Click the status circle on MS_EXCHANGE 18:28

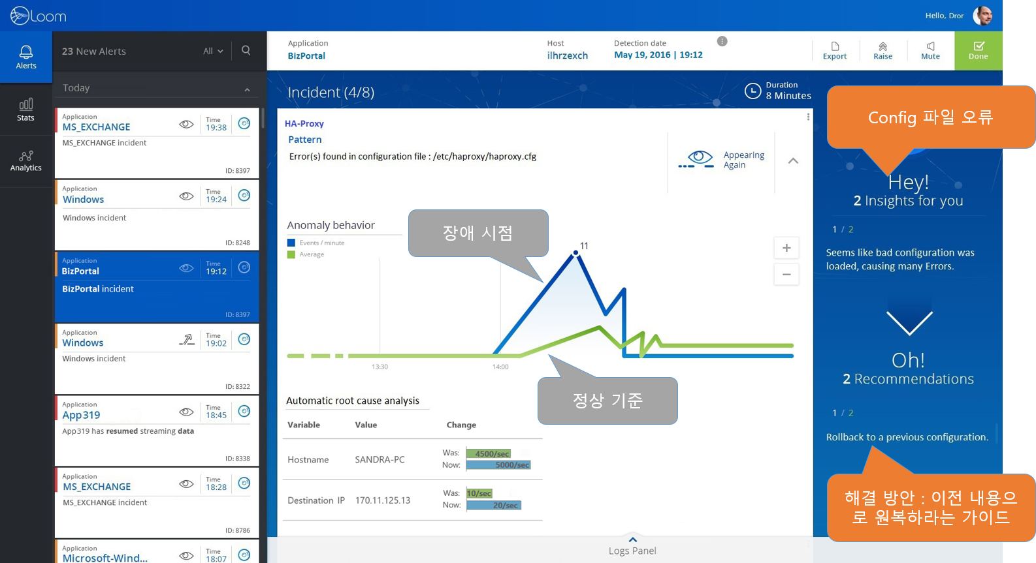244,483
